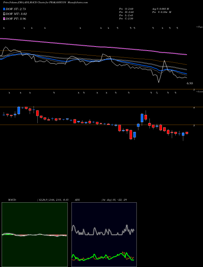
Task: Click the 'Pre L: 2.43' value
Action: (x=126, y=15)
